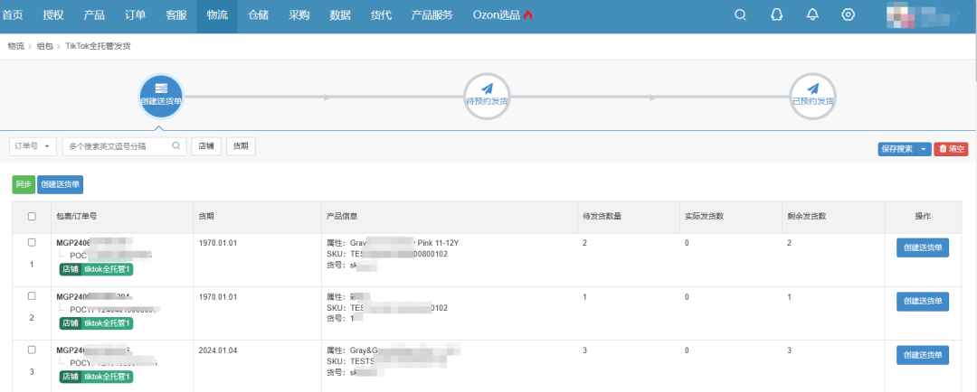Check the checkbox for row 1
This screenshot has height=392, width=977.
pos(32,243)
